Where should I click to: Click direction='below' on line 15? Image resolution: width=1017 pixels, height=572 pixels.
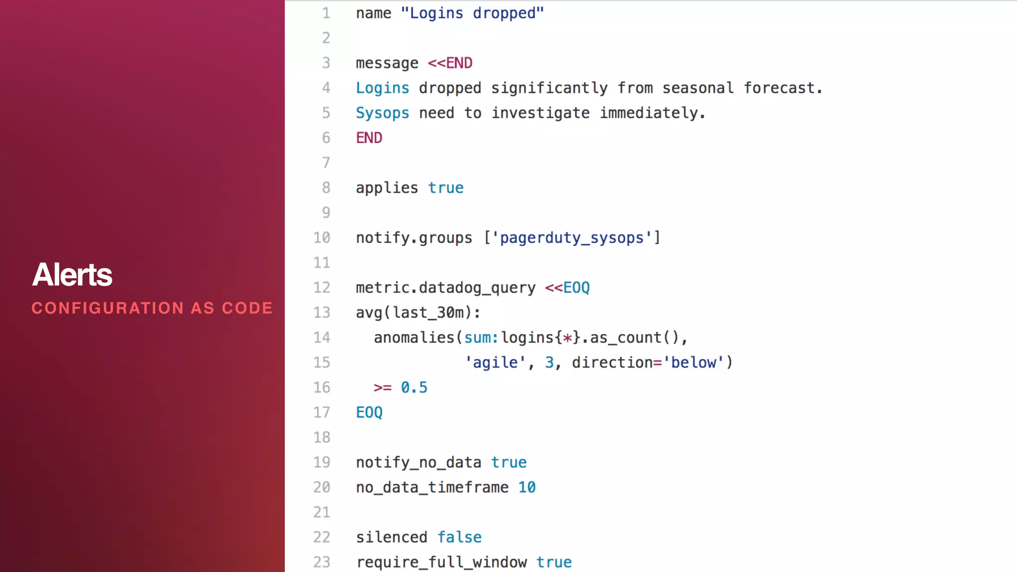(x=648, y=363)
